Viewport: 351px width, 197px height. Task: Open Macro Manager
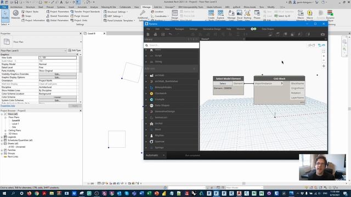(301, 15)
